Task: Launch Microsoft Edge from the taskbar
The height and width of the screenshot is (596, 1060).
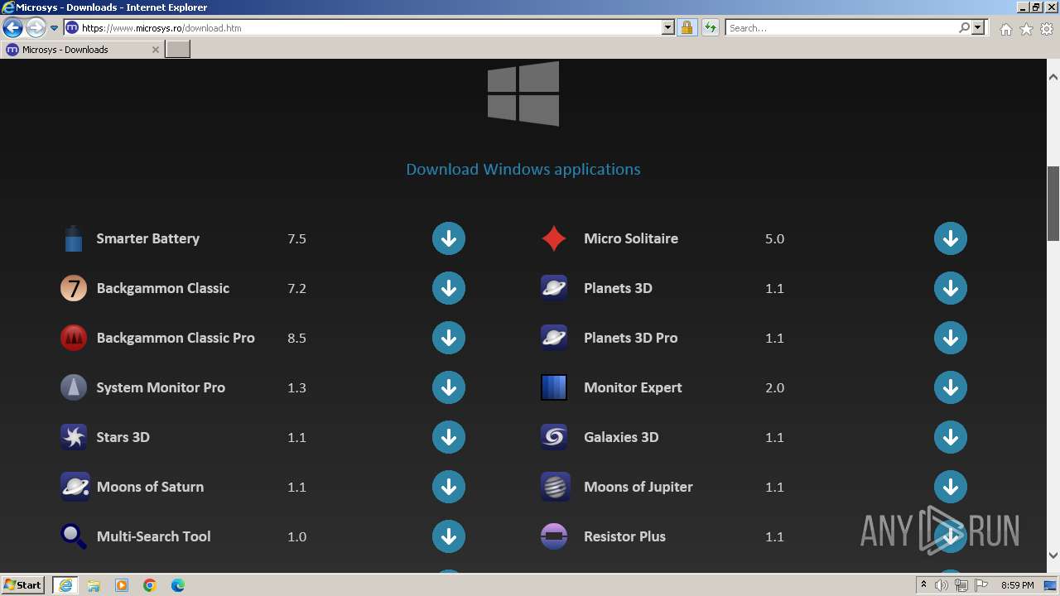Action: [x=178, y=585]
